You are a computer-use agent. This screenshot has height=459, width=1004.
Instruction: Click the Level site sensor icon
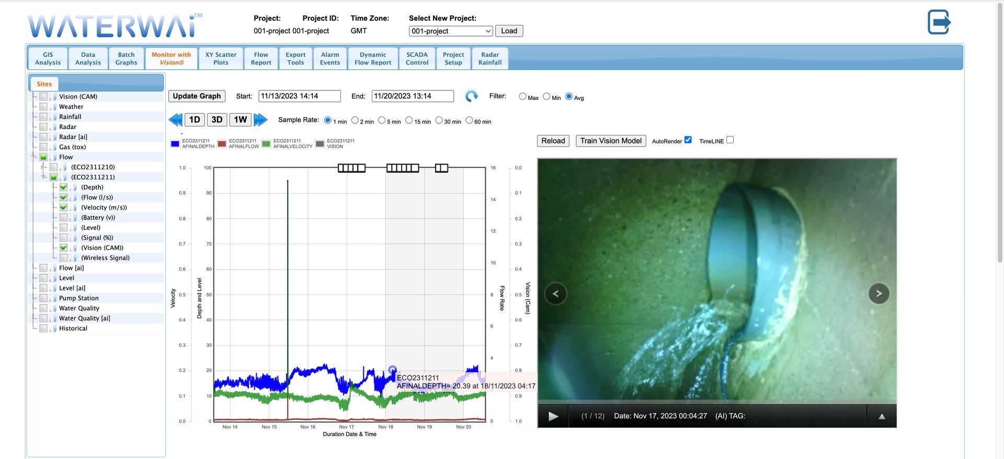click(53, 278)
